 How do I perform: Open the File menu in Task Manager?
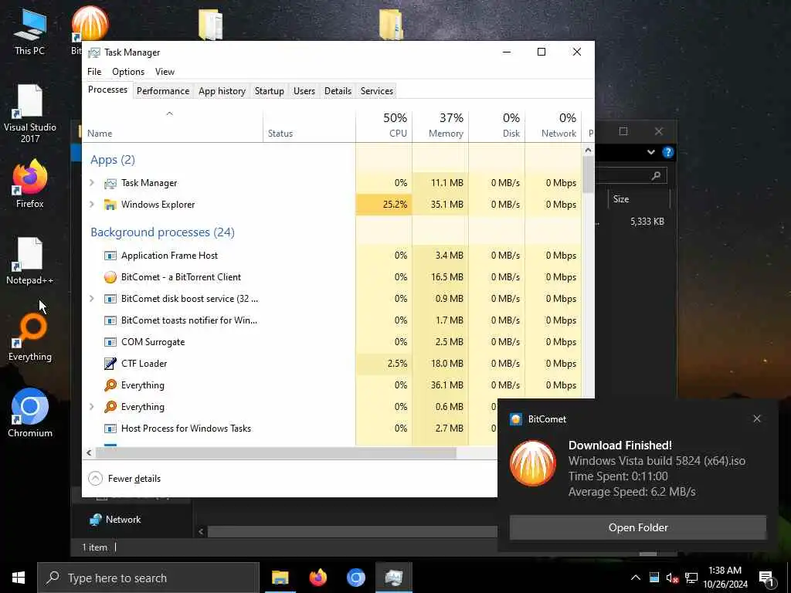pyautogui.click(x=94, y=72)
